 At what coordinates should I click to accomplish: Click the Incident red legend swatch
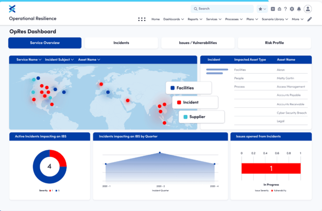(x=179, y=103)
